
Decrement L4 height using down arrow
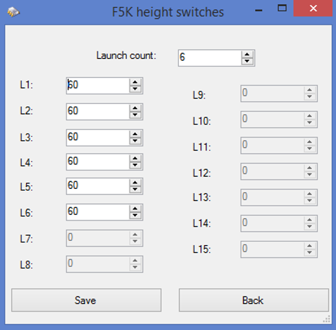(x=135, y=165)
